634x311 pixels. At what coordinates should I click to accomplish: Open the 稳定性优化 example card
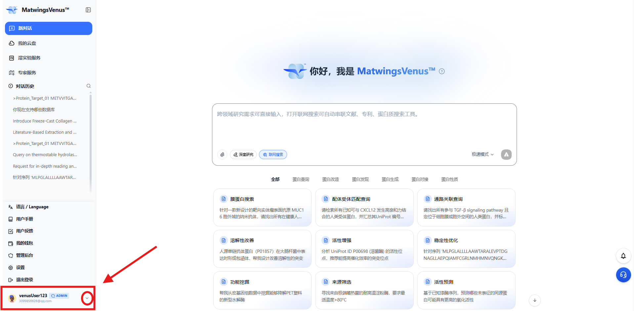coord(466,249)
